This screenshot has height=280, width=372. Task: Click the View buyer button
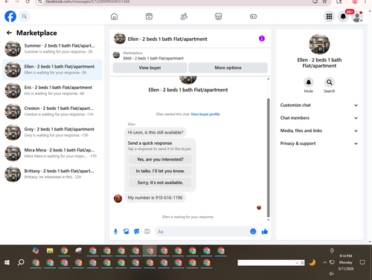150,68
